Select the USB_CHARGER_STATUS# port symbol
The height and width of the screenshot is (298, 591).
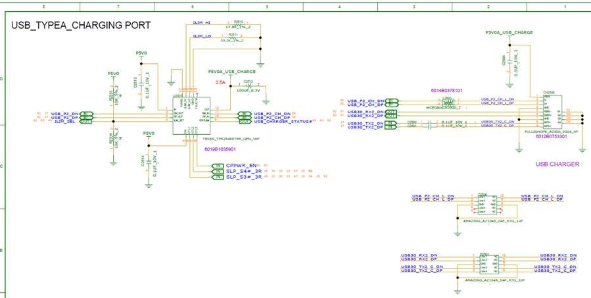[244, 122]
